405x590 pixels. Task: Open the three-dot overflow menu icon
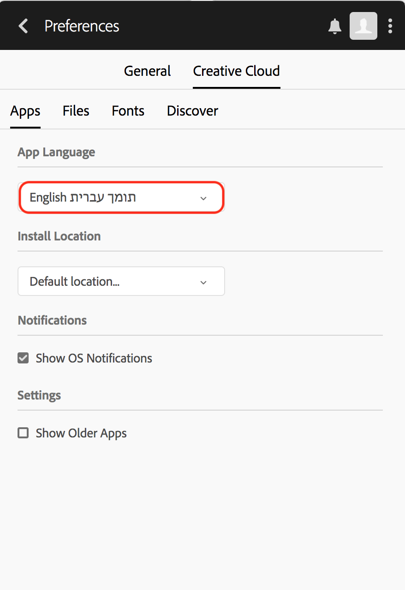click(x=390, y=26)
